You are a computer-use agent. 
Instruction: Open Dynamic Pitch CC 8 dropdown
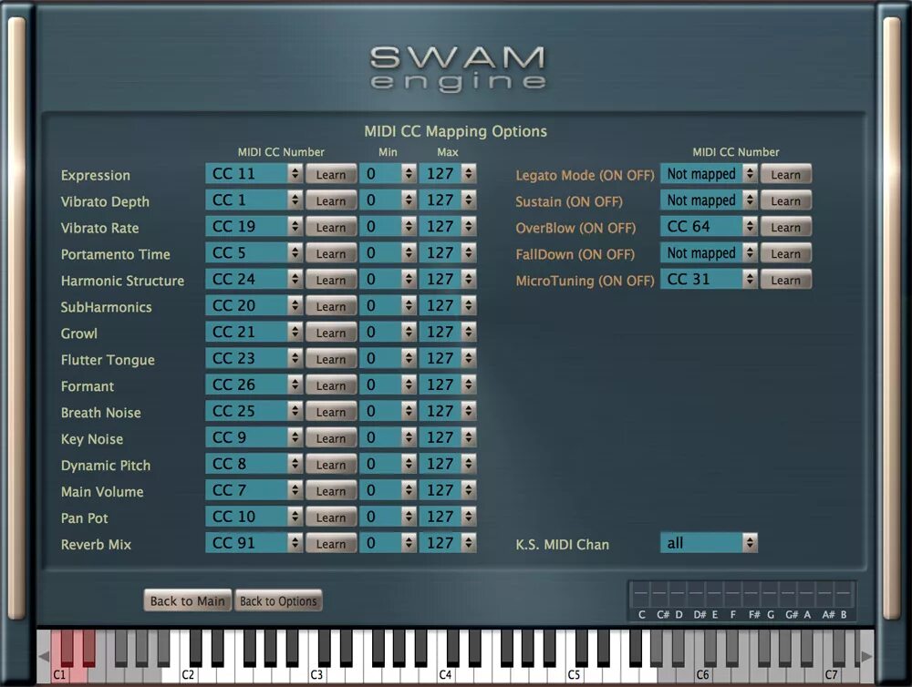point(254,464)
